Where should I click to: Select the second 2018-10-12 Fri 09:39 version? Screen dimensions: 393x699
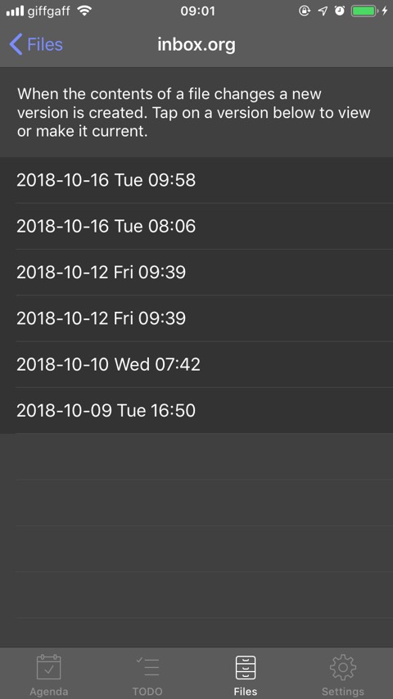click(x=196, y=318)
